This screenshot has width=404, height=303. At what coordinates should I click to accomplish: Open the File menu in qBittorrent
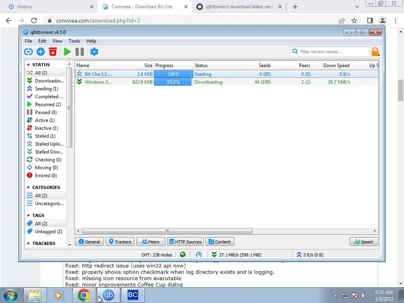(28, 41)
